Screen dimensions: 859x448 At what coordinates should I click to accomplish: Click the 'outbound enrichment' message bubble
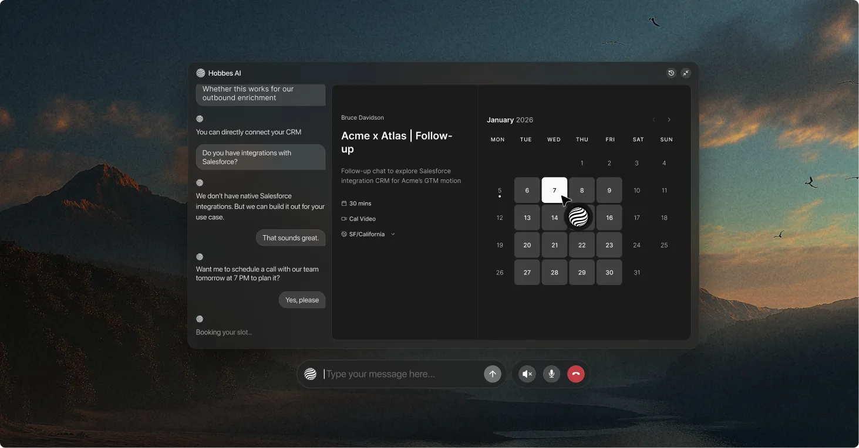pos(261,94)
